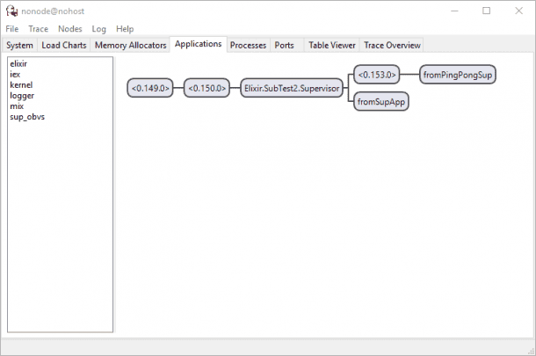536x356 pixels.
Task: Choose sup_obvs from the application list
Action: pos(27,117)
